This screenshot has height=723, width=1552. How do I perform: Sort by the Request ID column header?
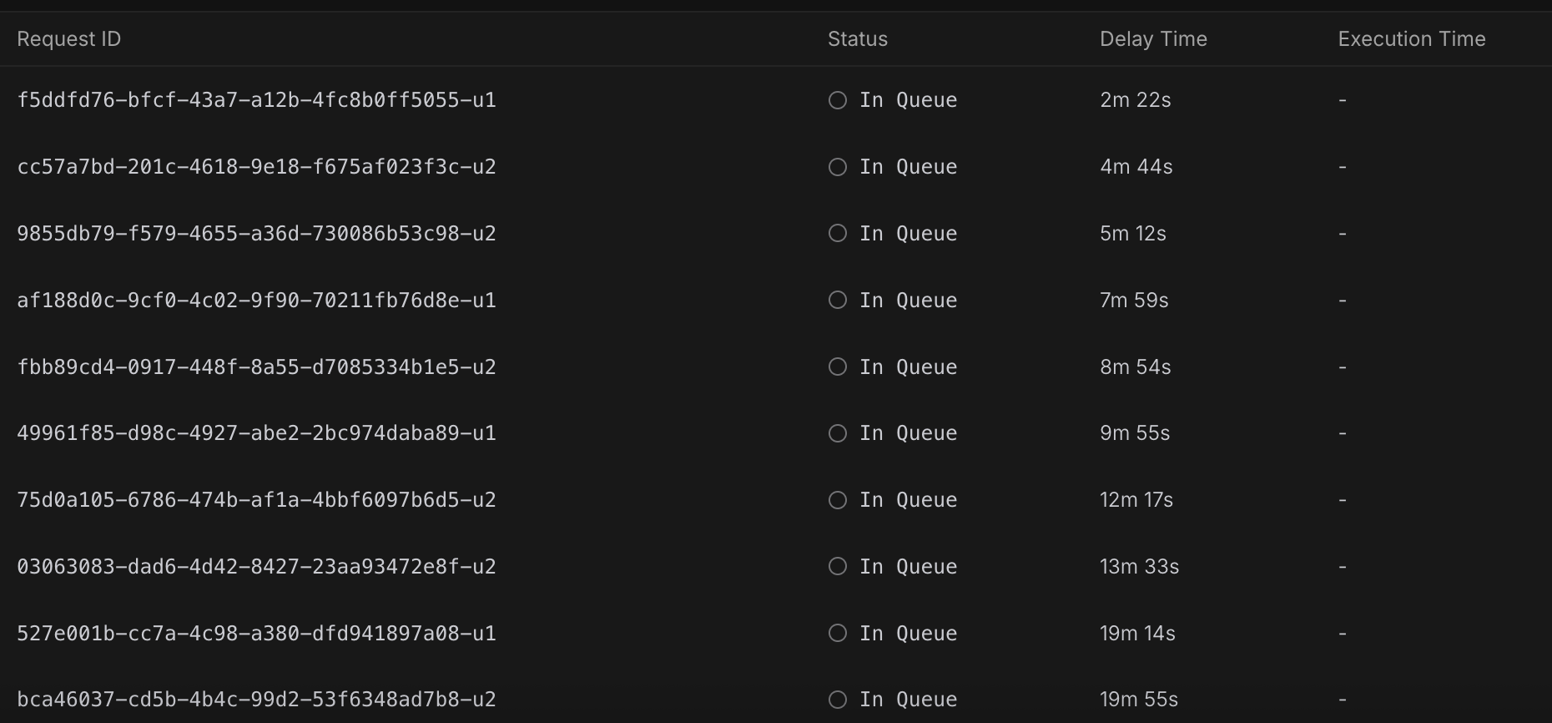coord(69,39)
